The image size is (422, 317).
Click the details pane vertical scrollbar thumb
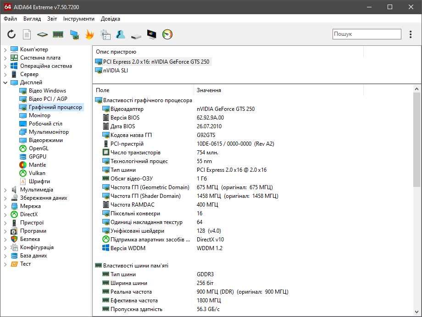point(416,140)
